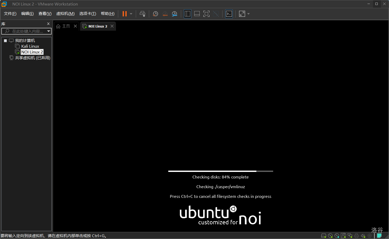389x239 pixels.
Task: Pause the running virtual machine
Action: [125, 14]
